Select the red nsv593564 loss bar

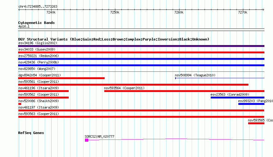[184, 91]
